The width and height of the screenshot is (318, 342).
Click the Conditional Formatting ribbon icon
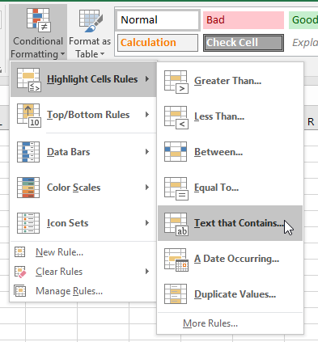(x=39, y=20)
